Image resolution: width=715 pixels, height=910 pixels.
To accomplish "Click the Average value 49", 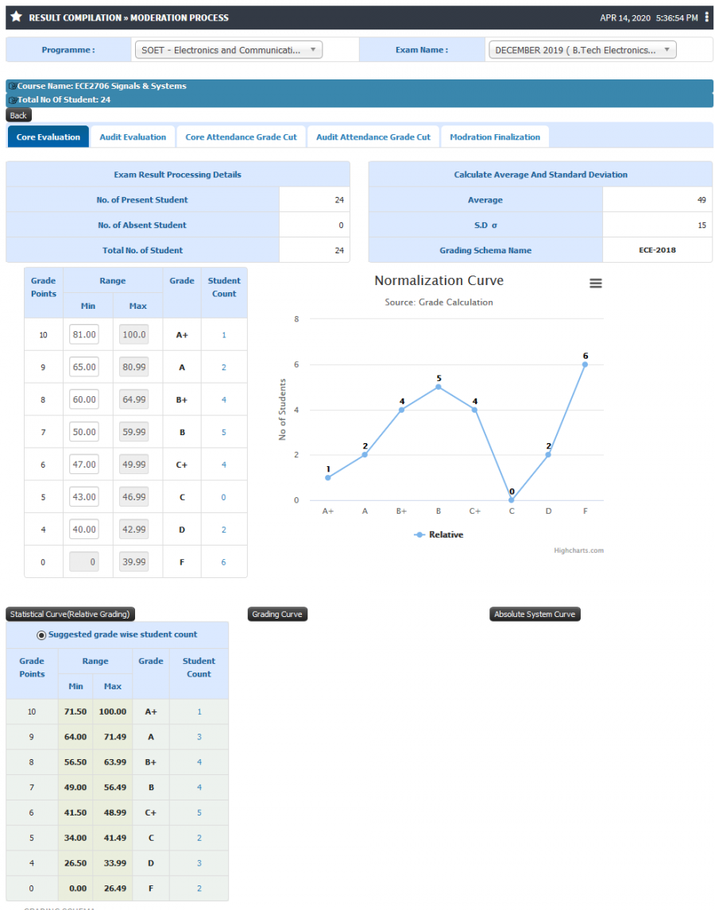I will click(701, 199).
